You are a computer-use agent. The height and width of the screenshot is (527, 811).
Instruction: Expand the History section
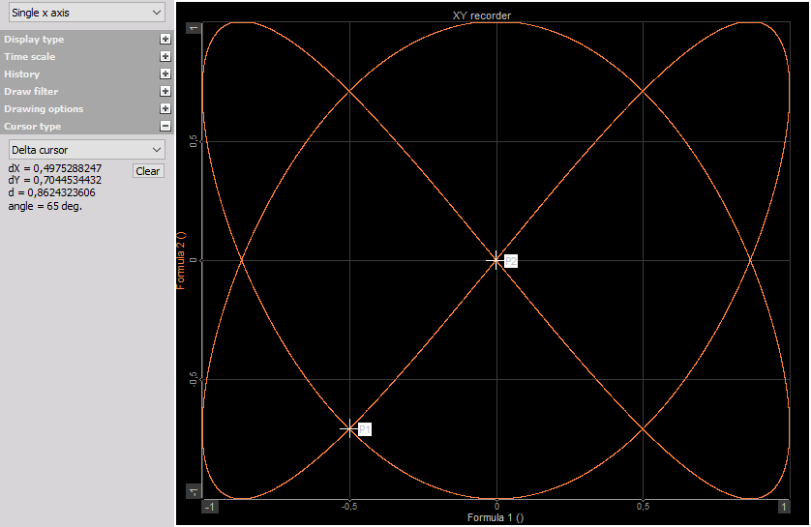165,73
